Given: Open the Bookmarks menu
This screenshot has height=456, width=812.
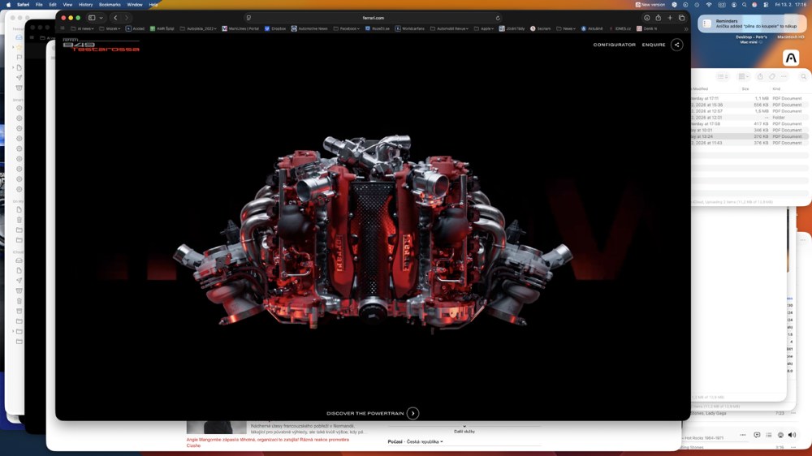Looking at the screenshot, I should pyautogui.click(x=110, y=4).
